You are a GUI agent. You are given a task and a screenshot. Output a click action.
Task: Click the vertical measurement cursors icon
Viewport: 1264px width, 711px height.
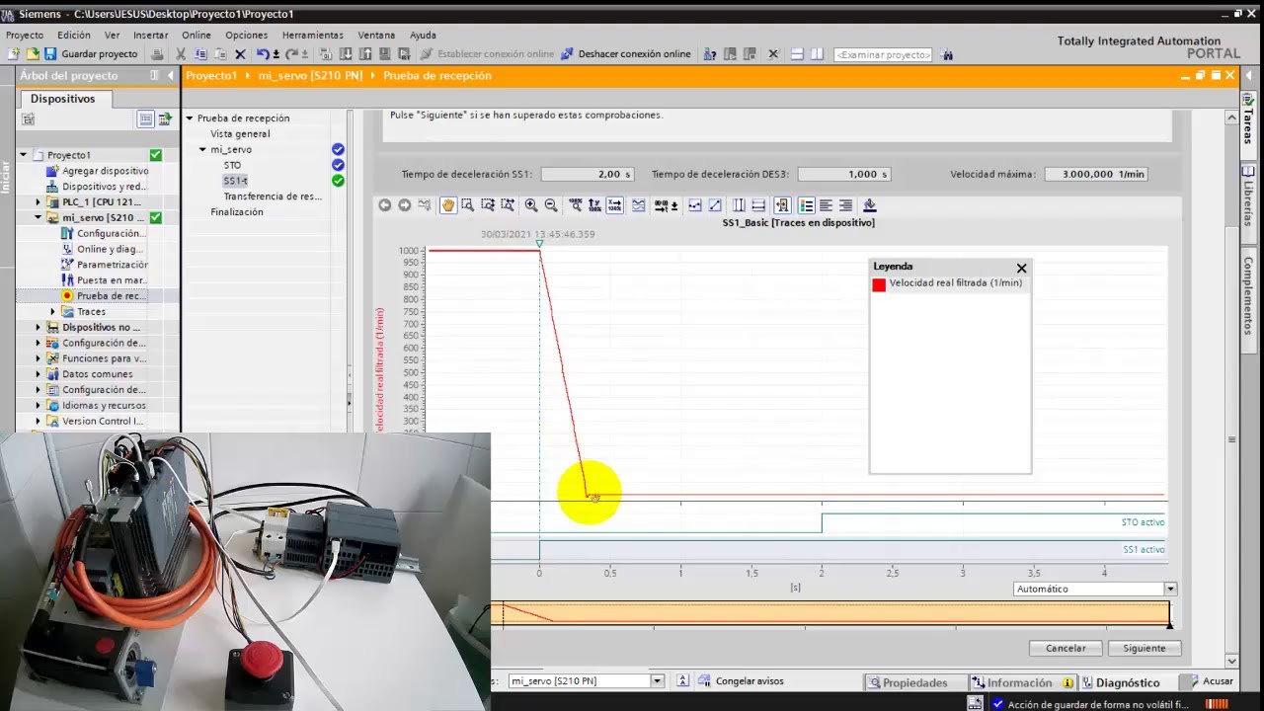pos(739,205)
